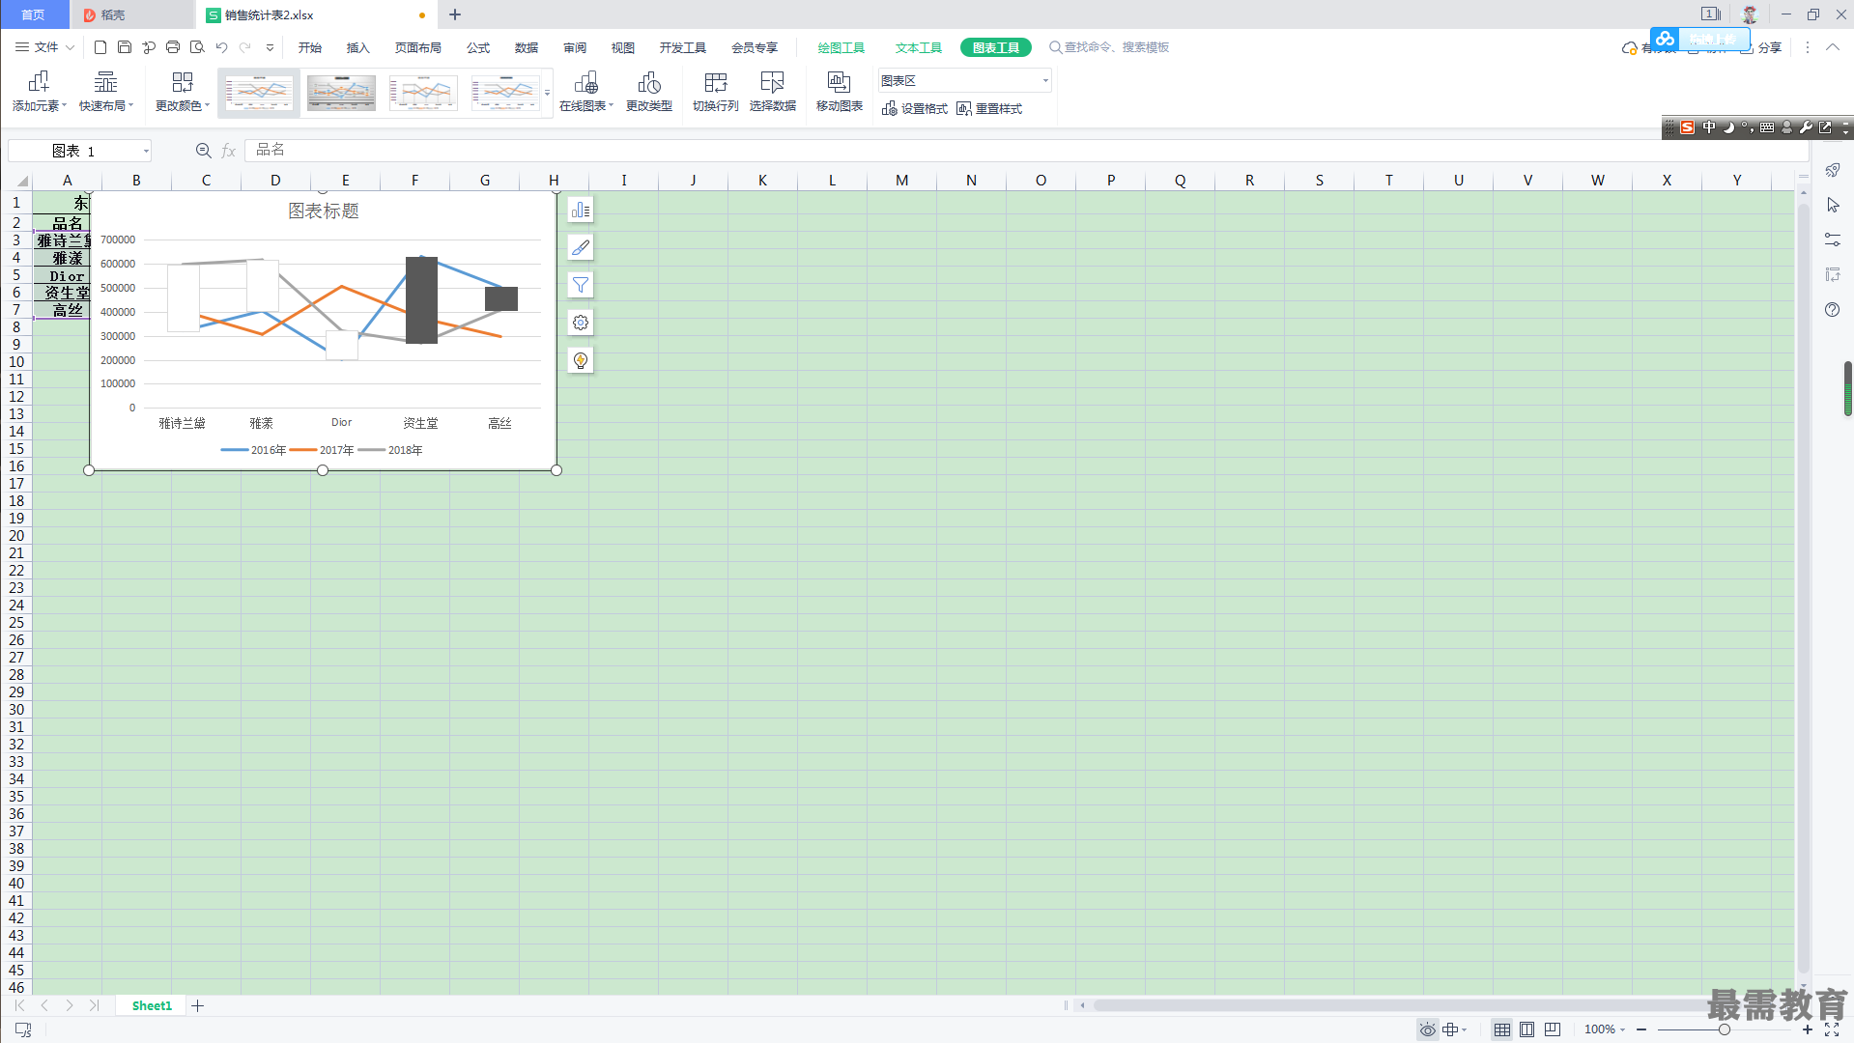Image resolution: width=1854 pixels, height=1043 pixels.
Task: Click the 选择数据 select data icon
Action: pos(773,82)
